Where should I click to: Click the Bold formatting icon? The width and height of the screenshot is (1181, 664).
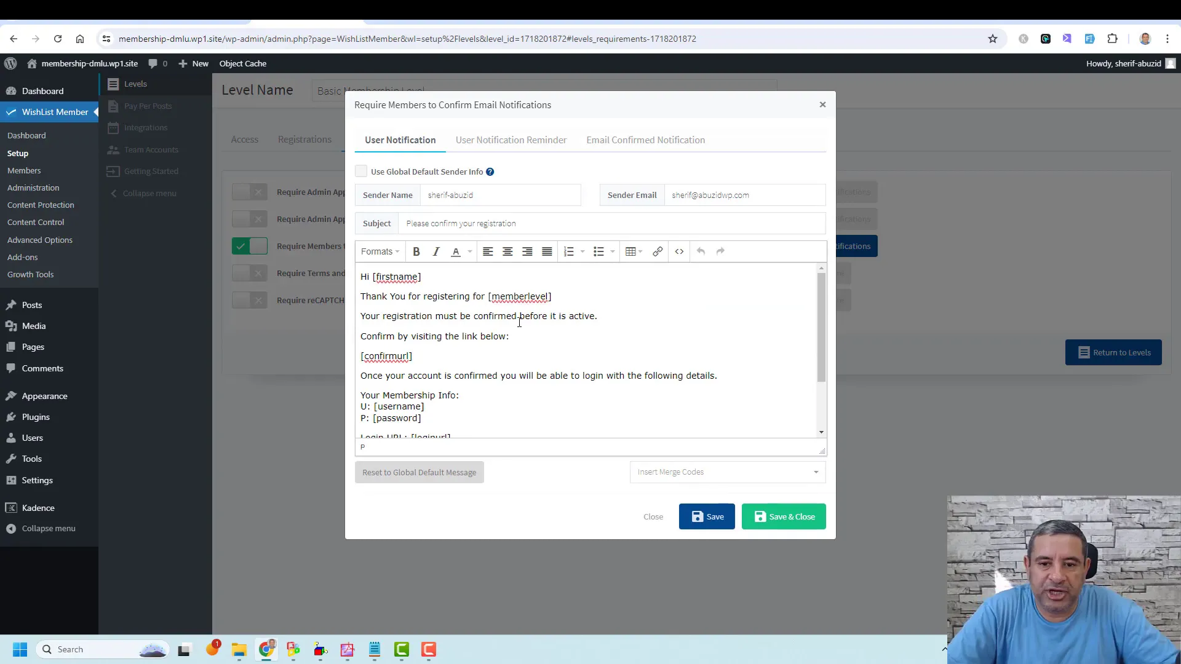tap(416, 251)
